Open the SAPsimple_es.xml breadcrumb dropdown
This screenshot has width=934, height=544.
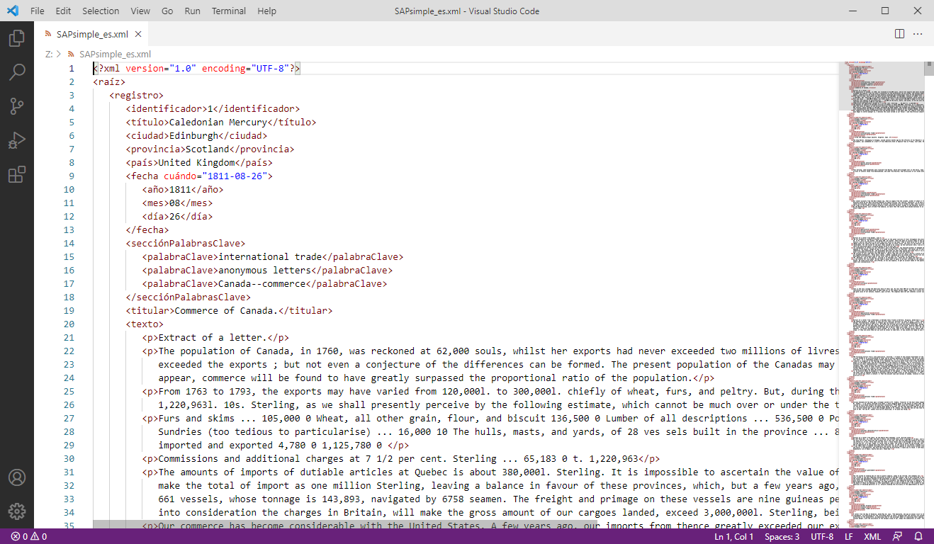point(115,54)
